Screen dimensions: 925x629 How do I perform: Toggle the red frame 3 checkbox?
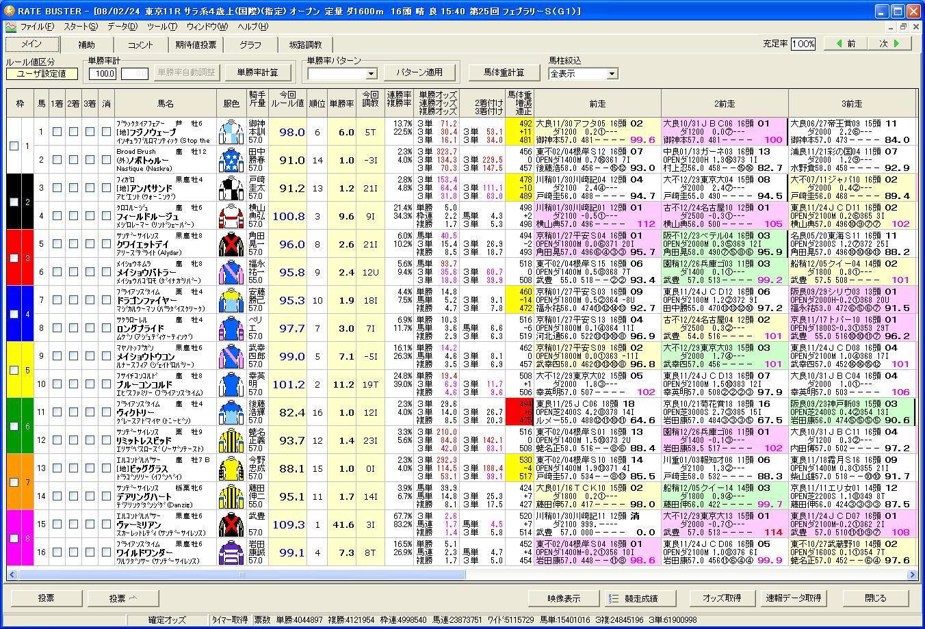pos(14,258)
